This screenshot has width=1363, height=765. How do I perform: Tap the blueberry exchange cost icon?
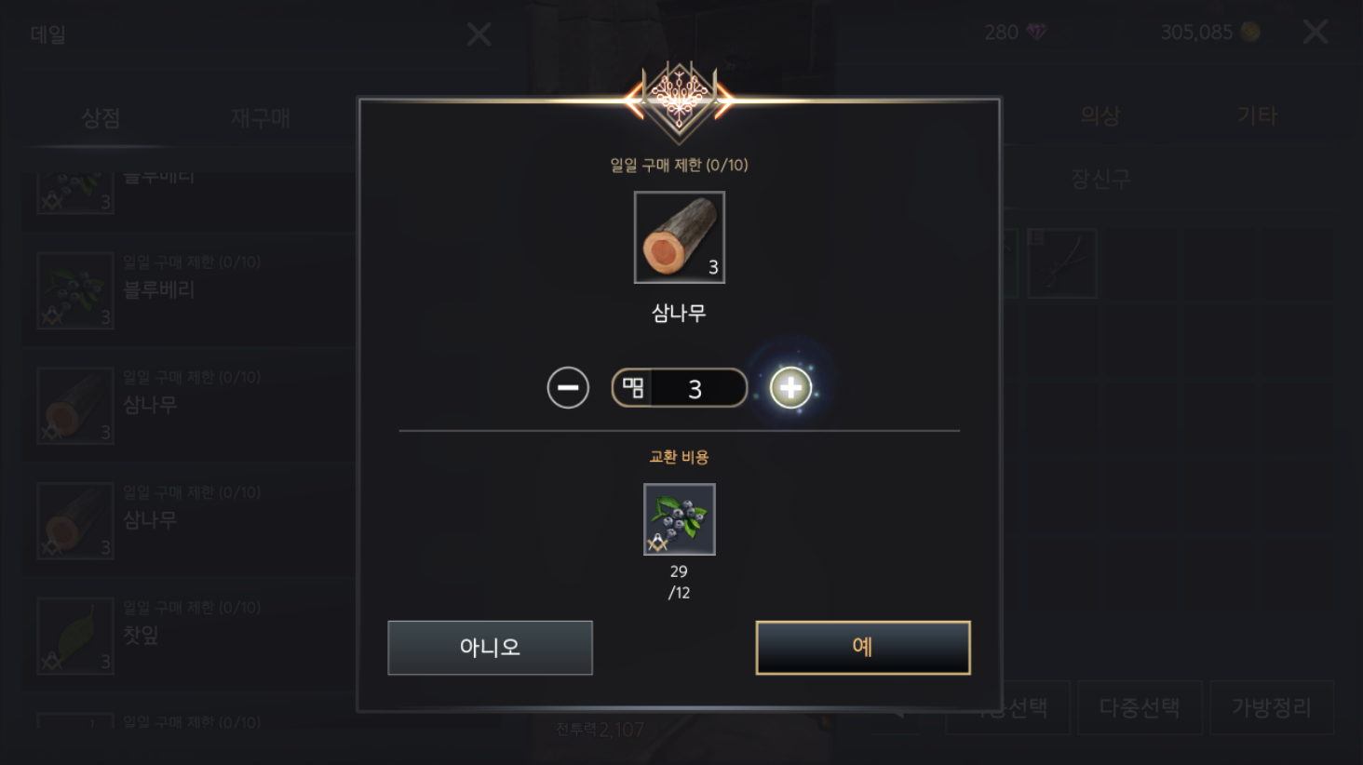click(680, 519)
